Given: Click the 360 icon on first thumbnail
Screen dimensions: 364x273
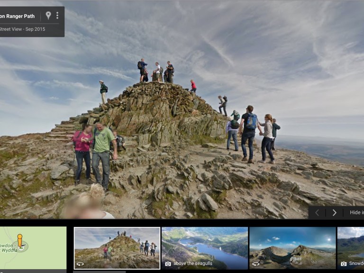Looking at the screenshot, I should coord(80,264).
